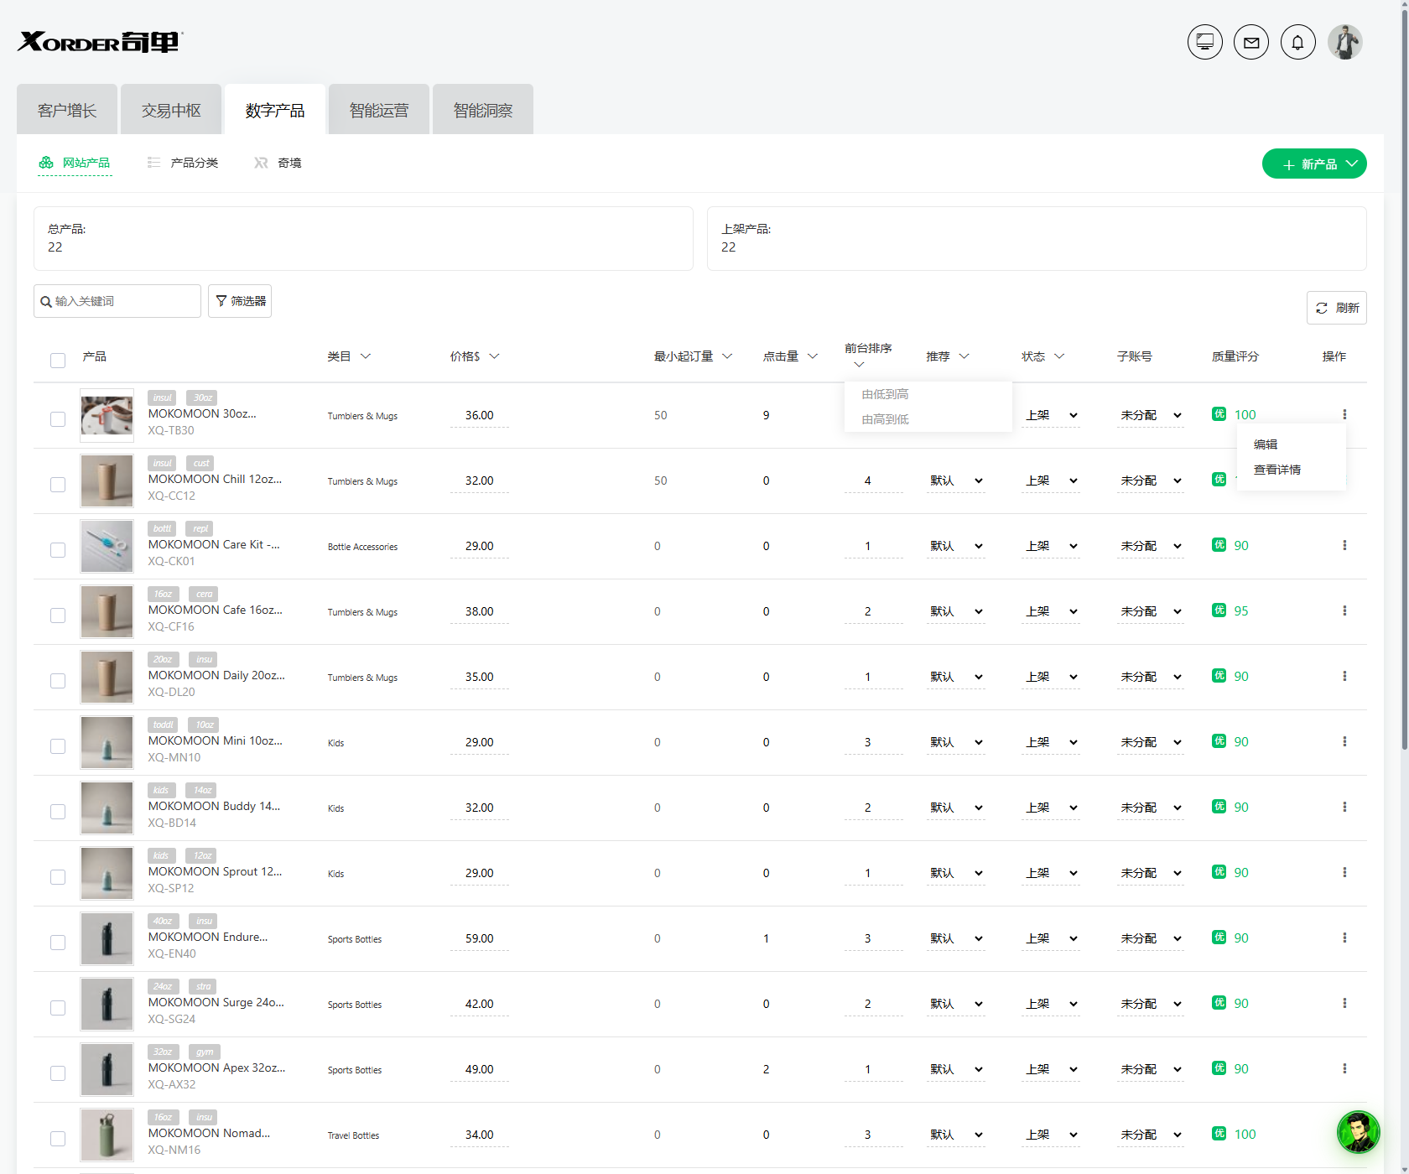Viewport: 1409px width, 1174px height.
Task: Check the MOKOMOON Chill 12oz checkbox
Action: (x=58, y=485)
